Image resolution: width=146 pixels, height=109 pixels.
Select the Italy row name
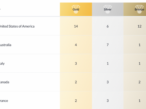(2, 64)
